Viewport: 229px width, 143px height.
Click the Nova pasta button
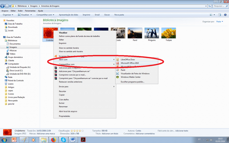119,15
